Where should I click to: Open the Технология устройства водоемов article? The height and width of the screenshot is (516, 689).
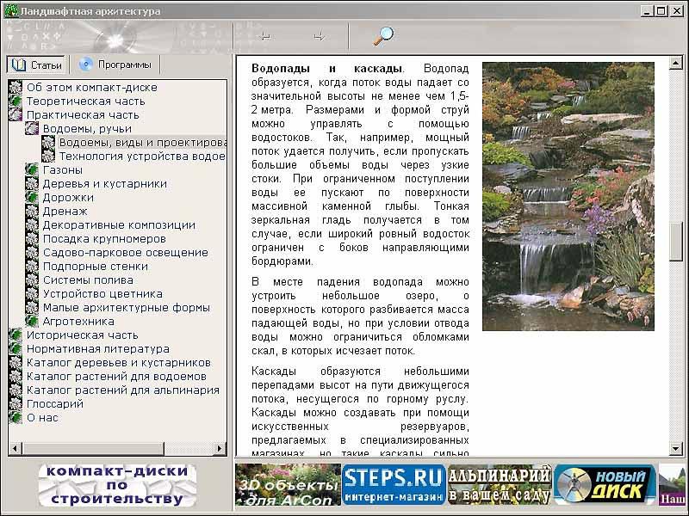tap(141, 157)
